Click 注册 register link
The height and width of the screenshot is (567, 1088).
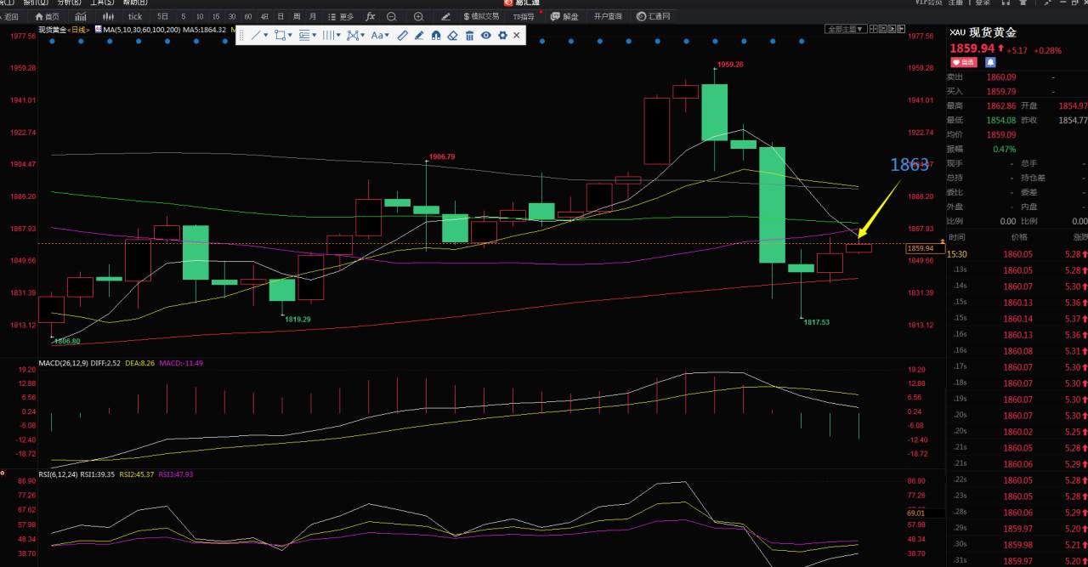pyautogui.click(x=956, y=3)
